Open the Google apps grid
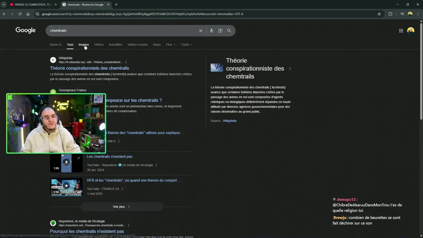This screenshot has width=423, height=238. pos(401,30)
